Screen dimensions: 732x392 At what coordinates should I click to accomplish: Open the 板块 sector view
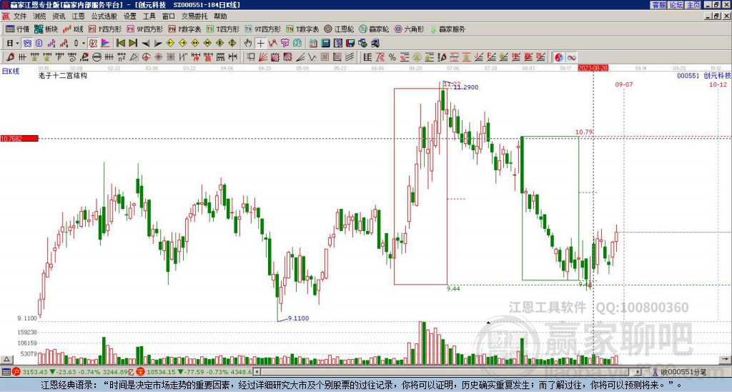coord(46,29)
